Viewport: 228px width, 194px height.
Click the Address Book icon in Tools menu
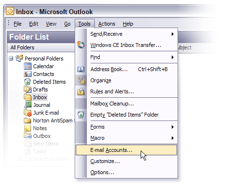tap(81, 69)
